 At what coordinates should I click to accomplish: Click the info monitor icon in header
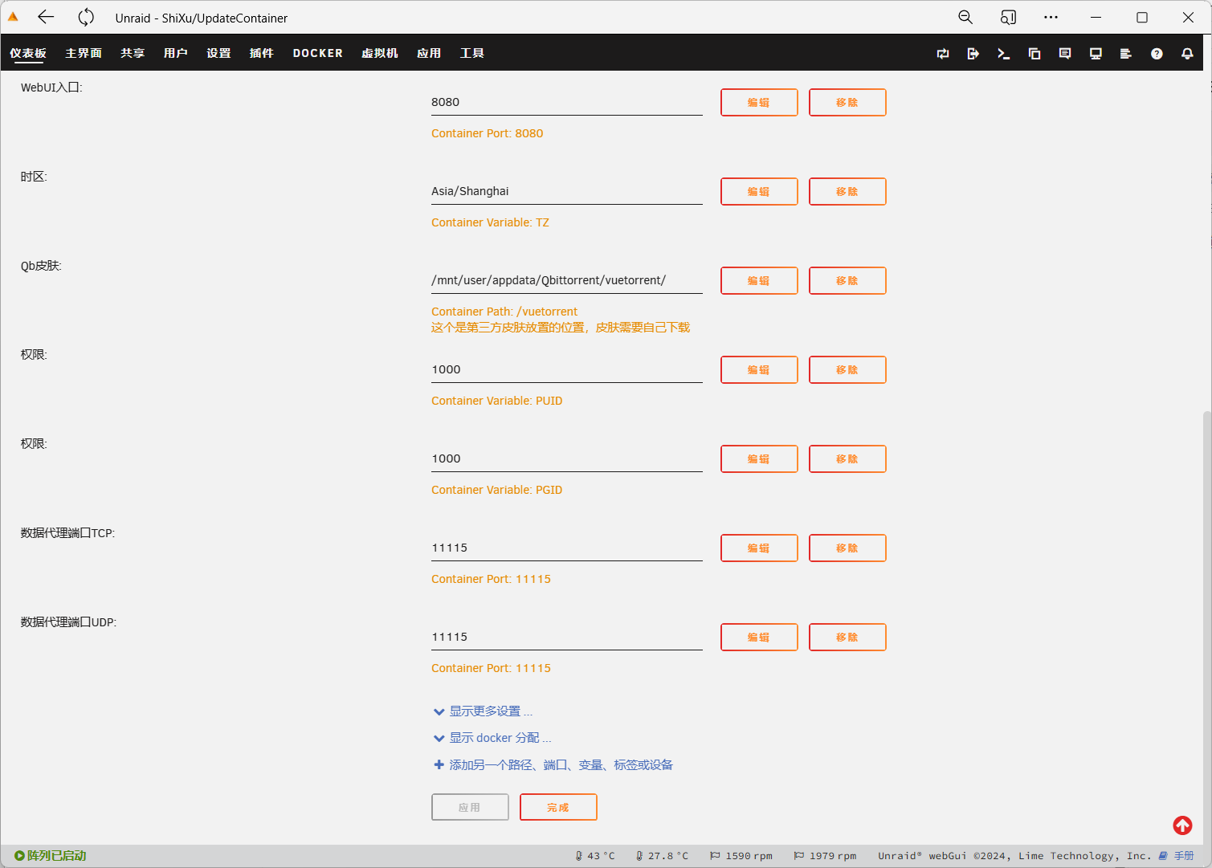[1096, 54]
